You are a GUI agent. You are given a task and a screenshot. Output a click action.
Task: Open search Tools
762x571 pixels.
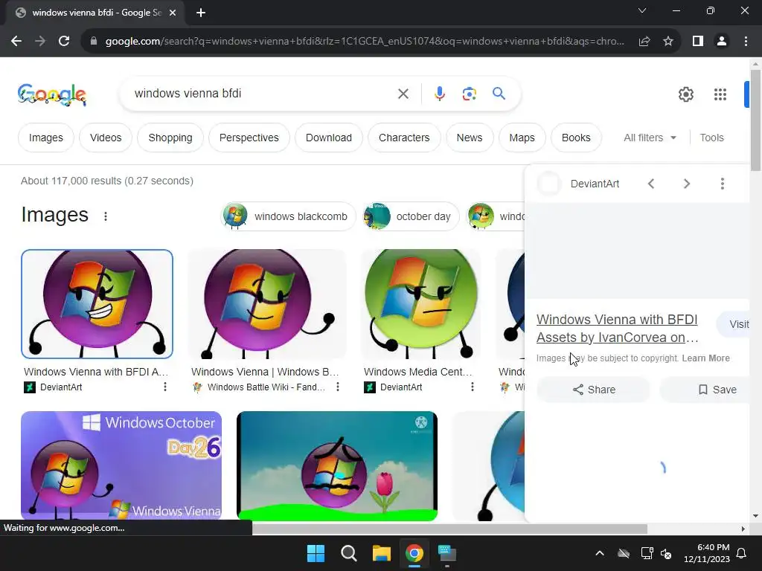711,138
